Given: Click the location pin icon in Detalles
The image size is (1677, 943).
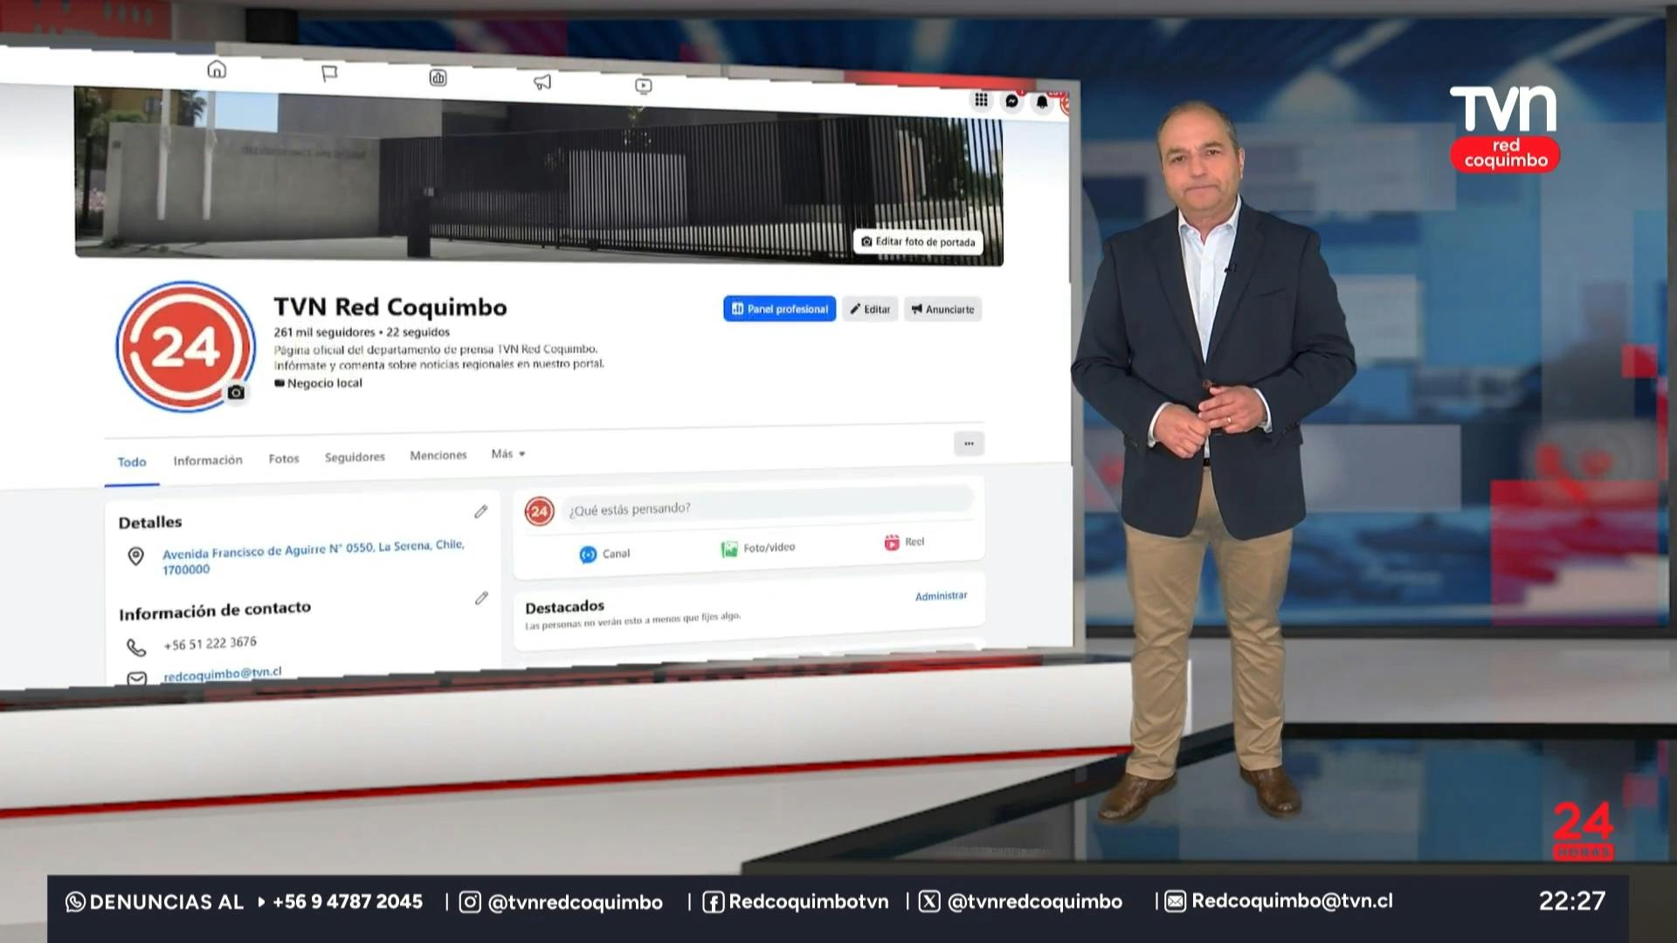Looking at the screenshot, I should 135,556.
